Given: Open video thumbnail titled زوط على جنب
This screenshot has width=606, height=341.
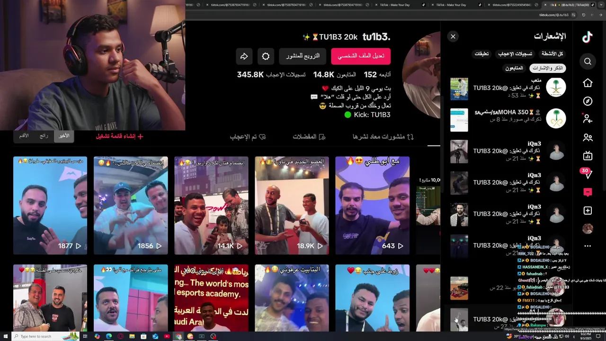Looking at the screenshot, I should tap(372, 298).
